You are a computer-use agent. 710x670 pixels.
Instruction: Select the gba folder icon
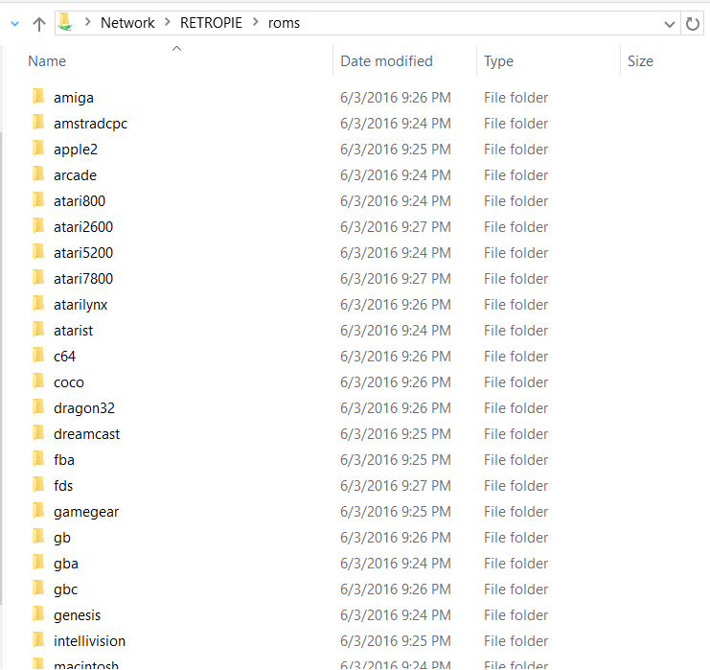pos(39,563)
